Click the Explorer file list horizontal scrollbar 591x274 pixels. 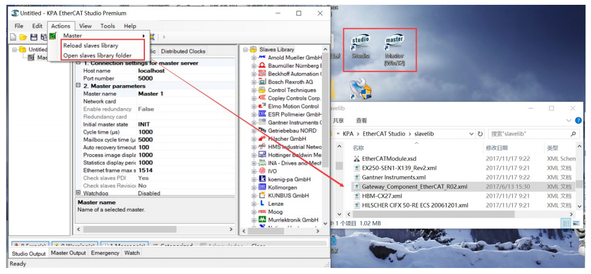coord(433,214)
